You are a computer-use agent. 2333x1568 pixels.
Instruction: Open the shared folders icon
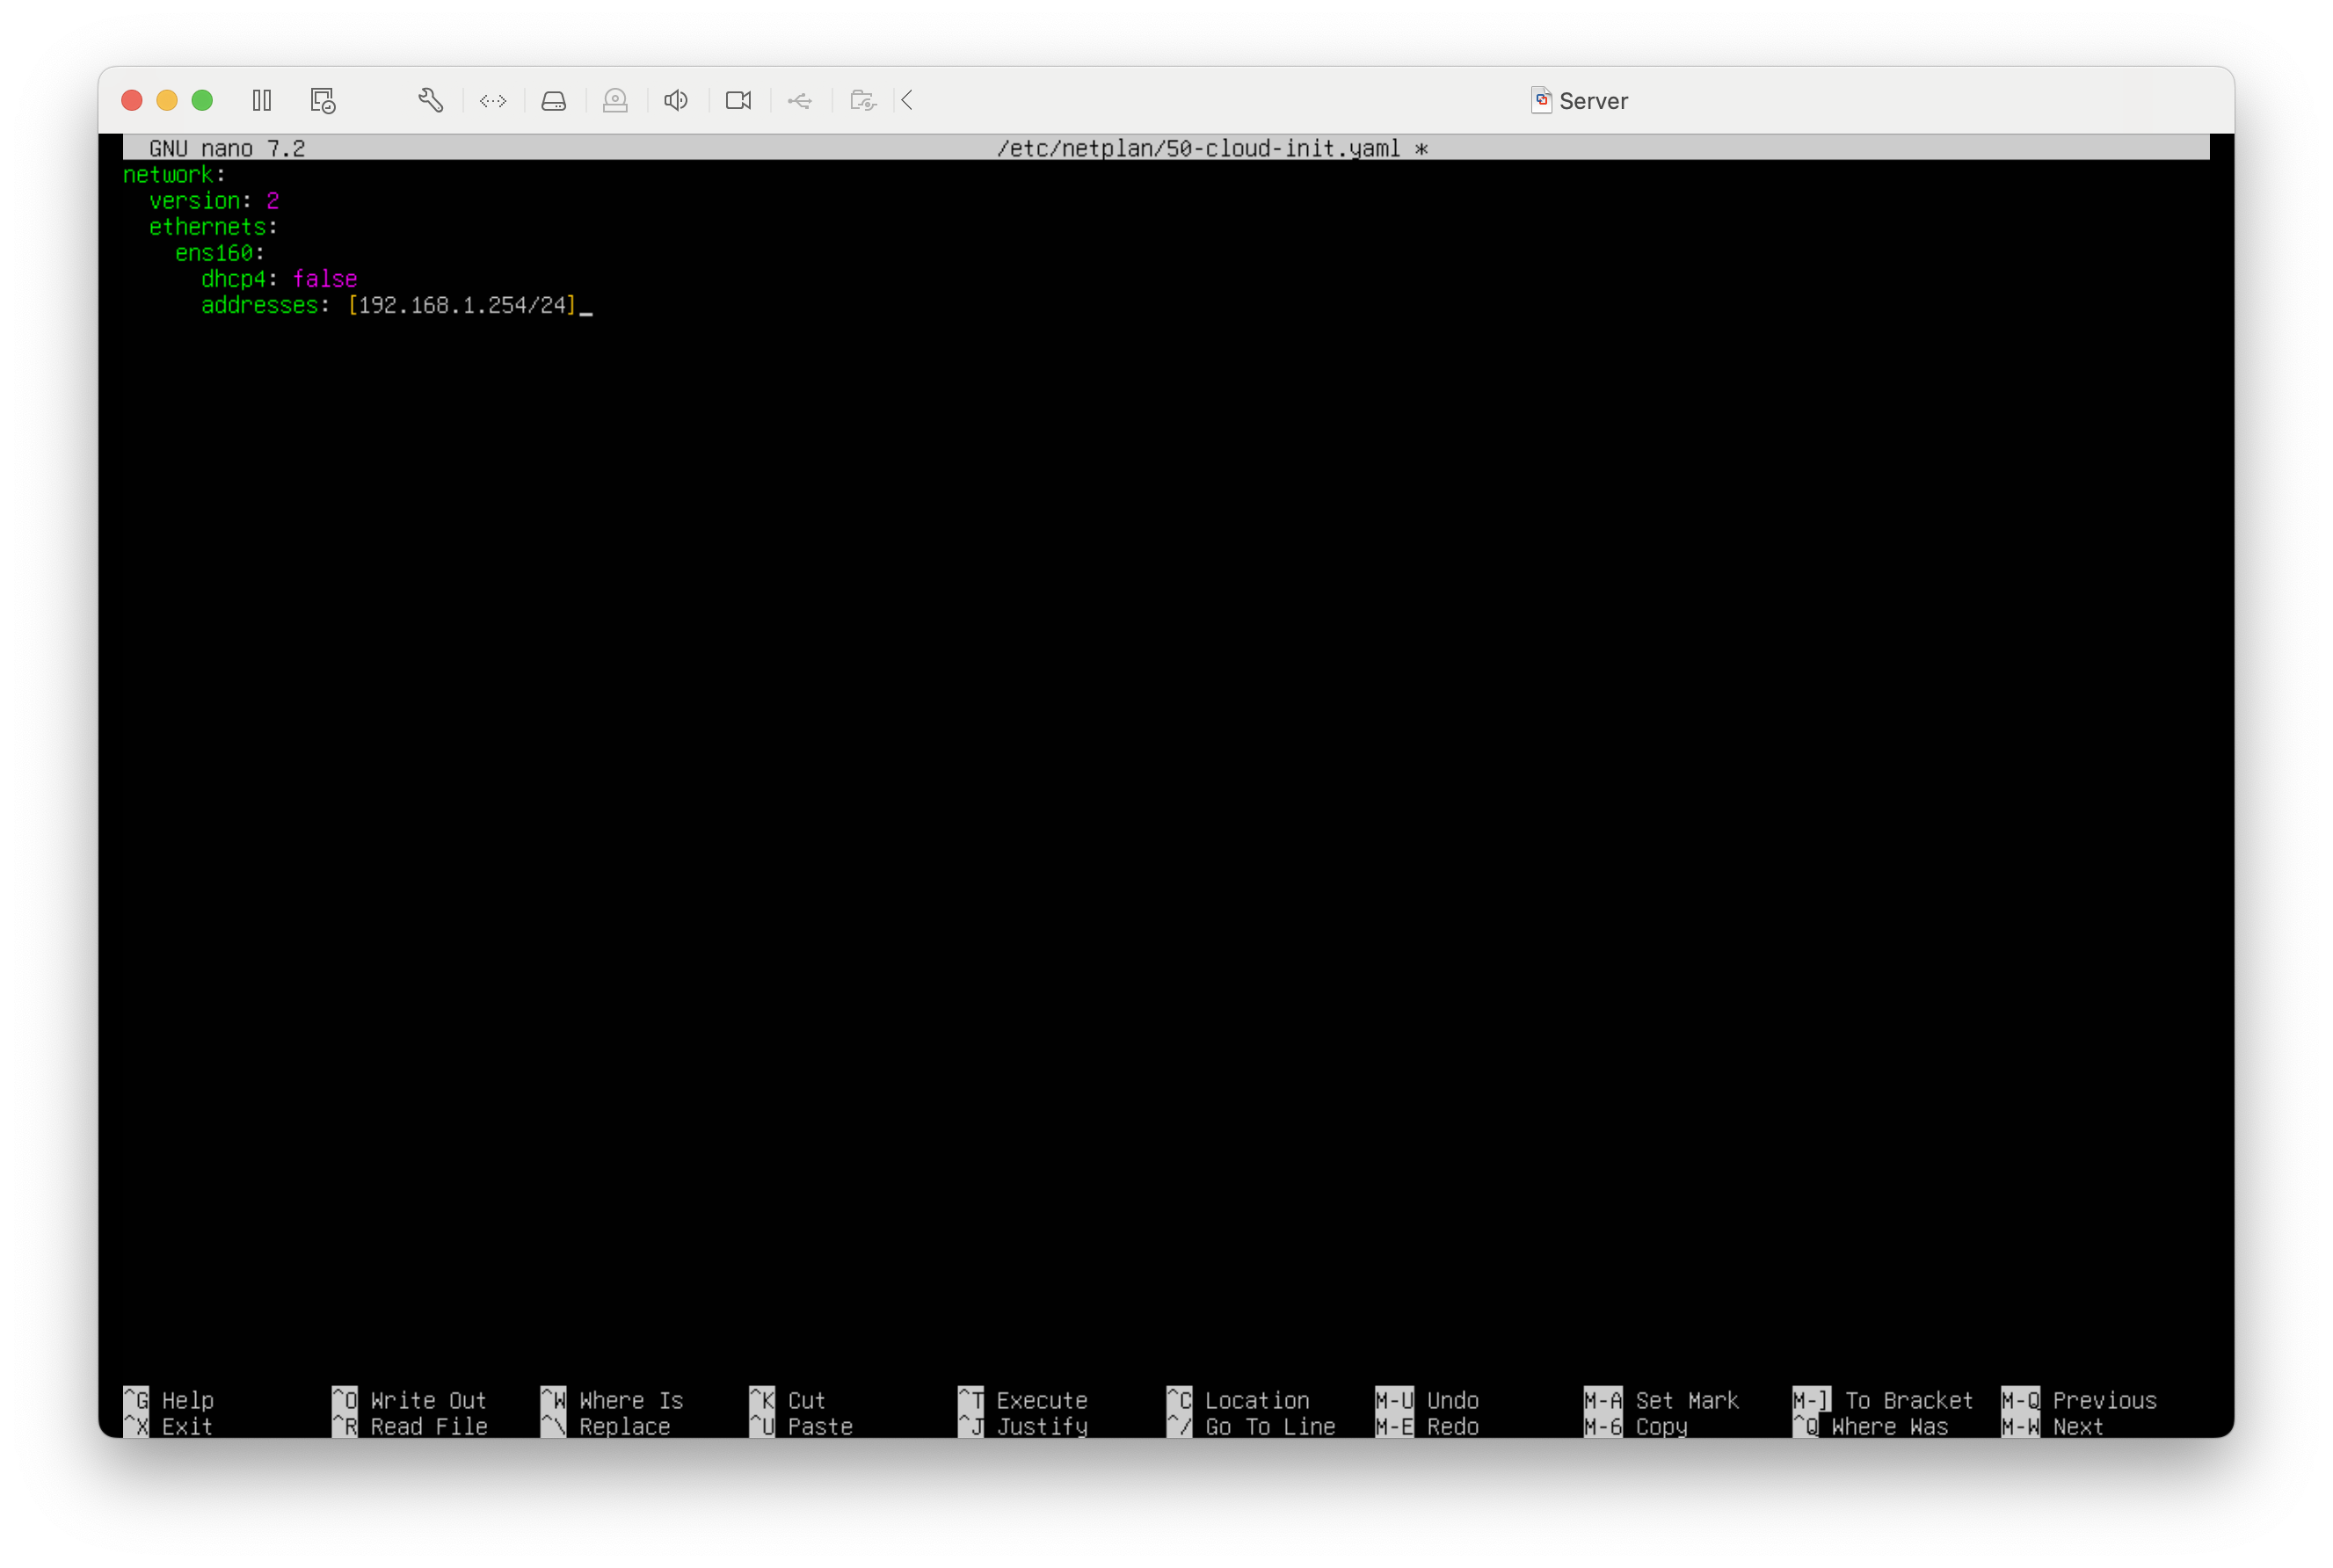point(862,100)
